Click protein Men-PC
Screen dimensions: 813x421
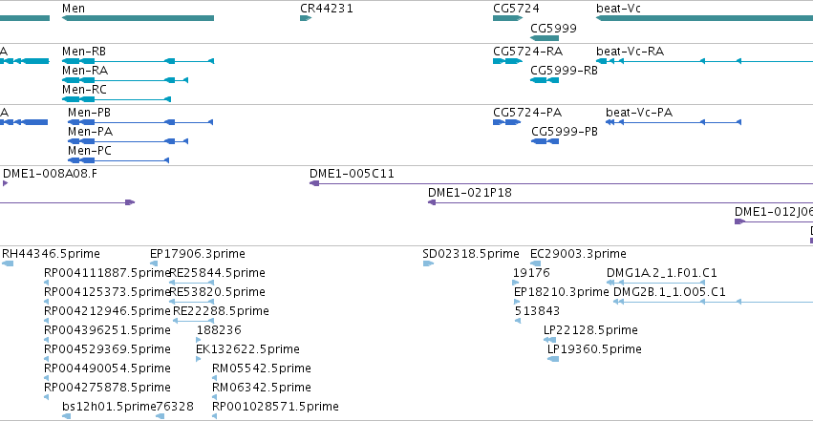click(118, 160)
